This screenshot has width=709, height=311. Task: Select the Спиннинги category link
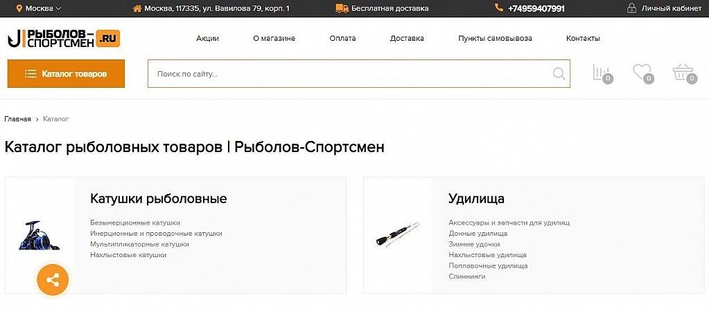467,276
